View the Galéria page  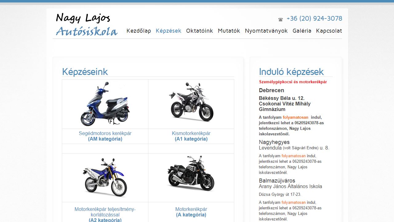tap(302, 31)
